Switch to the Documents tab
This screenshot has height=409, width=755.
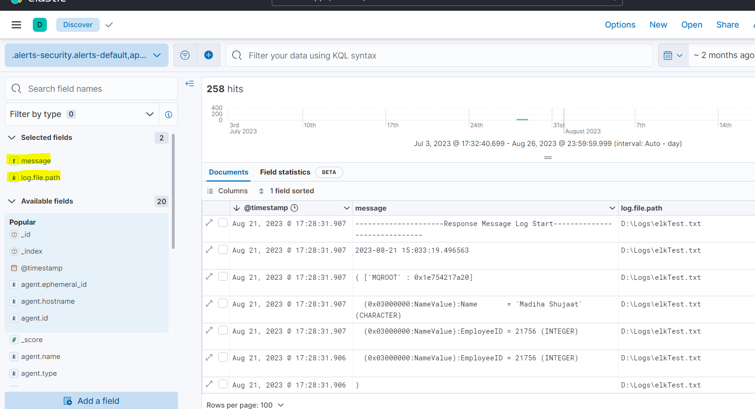(x=229, y=172)
